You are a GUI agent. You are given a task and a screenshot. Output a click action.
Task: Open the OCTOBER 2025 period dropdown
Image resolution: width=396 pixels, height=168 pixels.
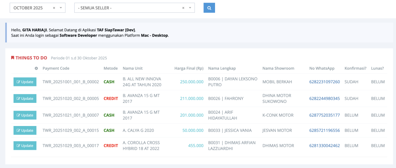tap(61, 8)
